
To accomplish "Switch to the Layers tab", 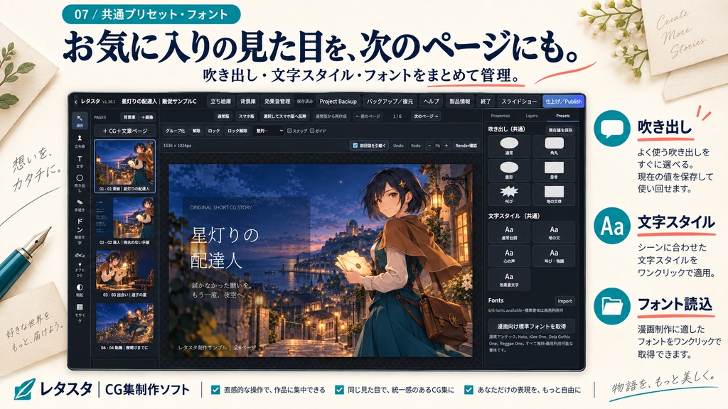I will (x=532, y=116).
